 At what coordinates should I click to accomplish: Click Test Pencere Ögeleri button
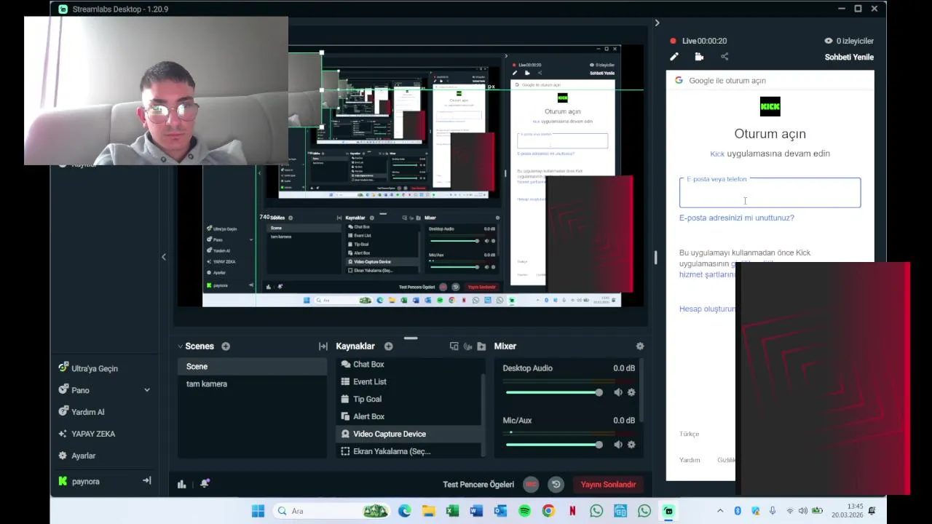[x=478, y=485]
